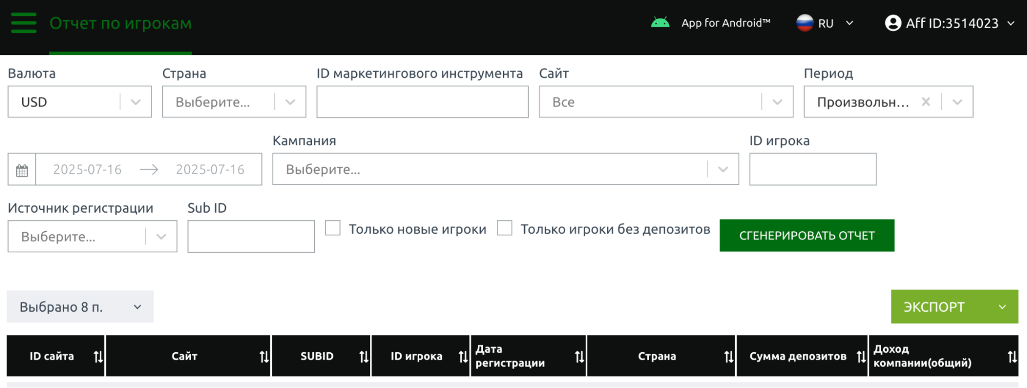Clear the Период selection with X
Viewport: 1027px width, 388px height.
(x=926, y=102)
